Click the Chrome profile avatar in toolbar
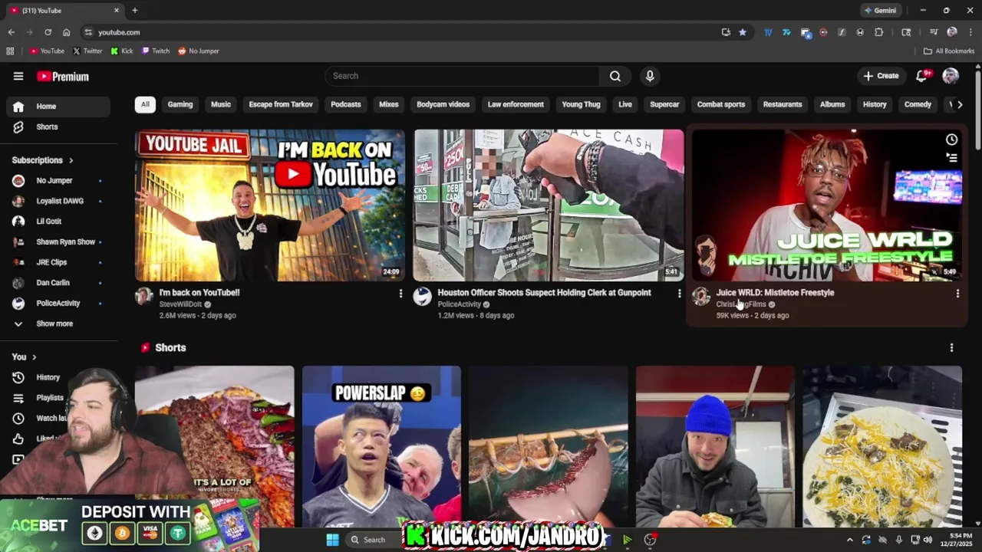The image size is (982, 552). (x=952, y=32)
